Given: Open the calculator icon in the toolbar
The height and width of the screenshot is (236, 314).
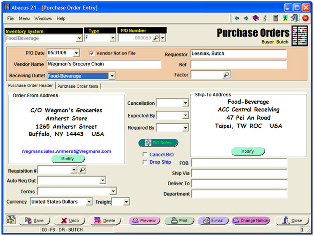Looking at the screenshot, I should point(276,18).
